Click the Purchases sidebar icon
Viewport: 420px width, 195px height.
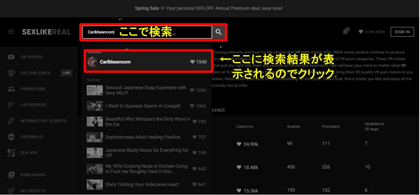tap(11, 175)
